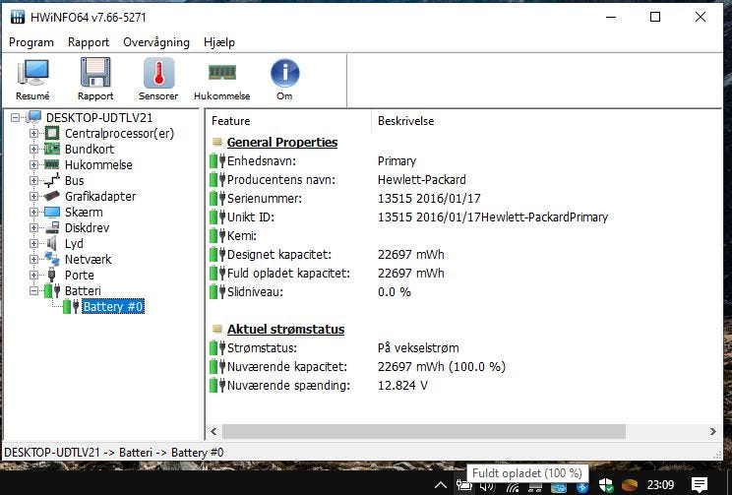Click the CPU chip icon beside Centralprocessor(er)

[52, 134]
